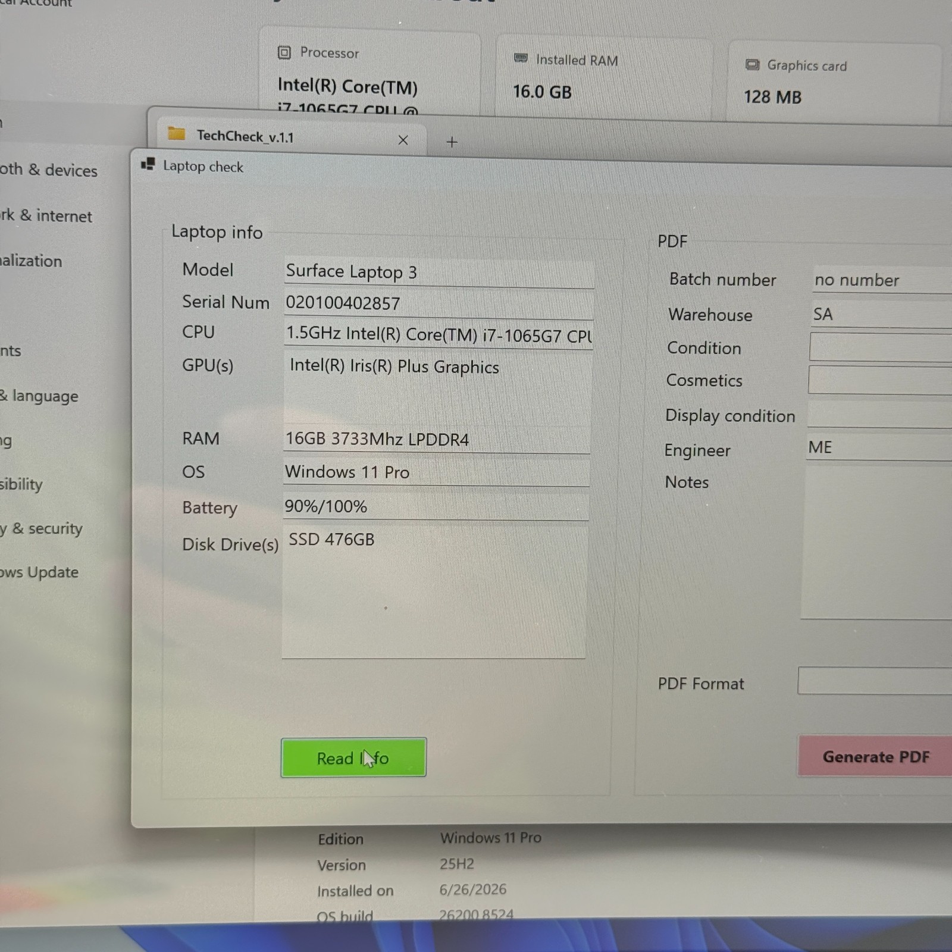Click the 128 MB Graphics card value
This screenshot has height=952, width=952.
pos(772,97)
